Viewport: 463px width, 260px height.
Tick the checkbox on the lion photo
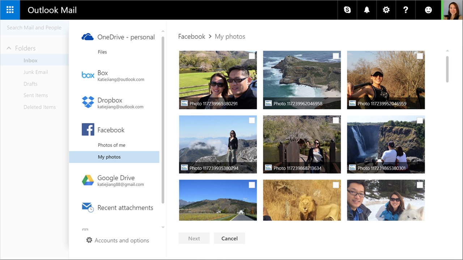[x=336, y=185]
